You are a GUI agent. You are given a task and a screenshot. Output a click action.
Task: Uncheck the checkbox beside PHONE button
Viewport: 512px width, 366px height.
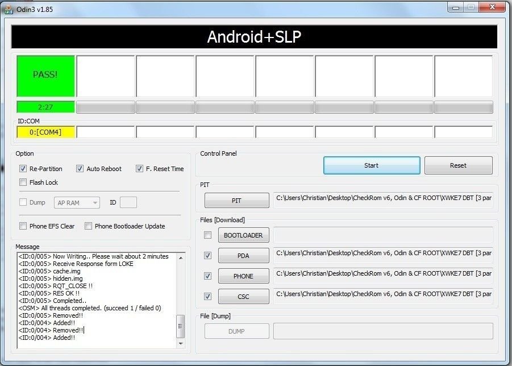point(207,276)
